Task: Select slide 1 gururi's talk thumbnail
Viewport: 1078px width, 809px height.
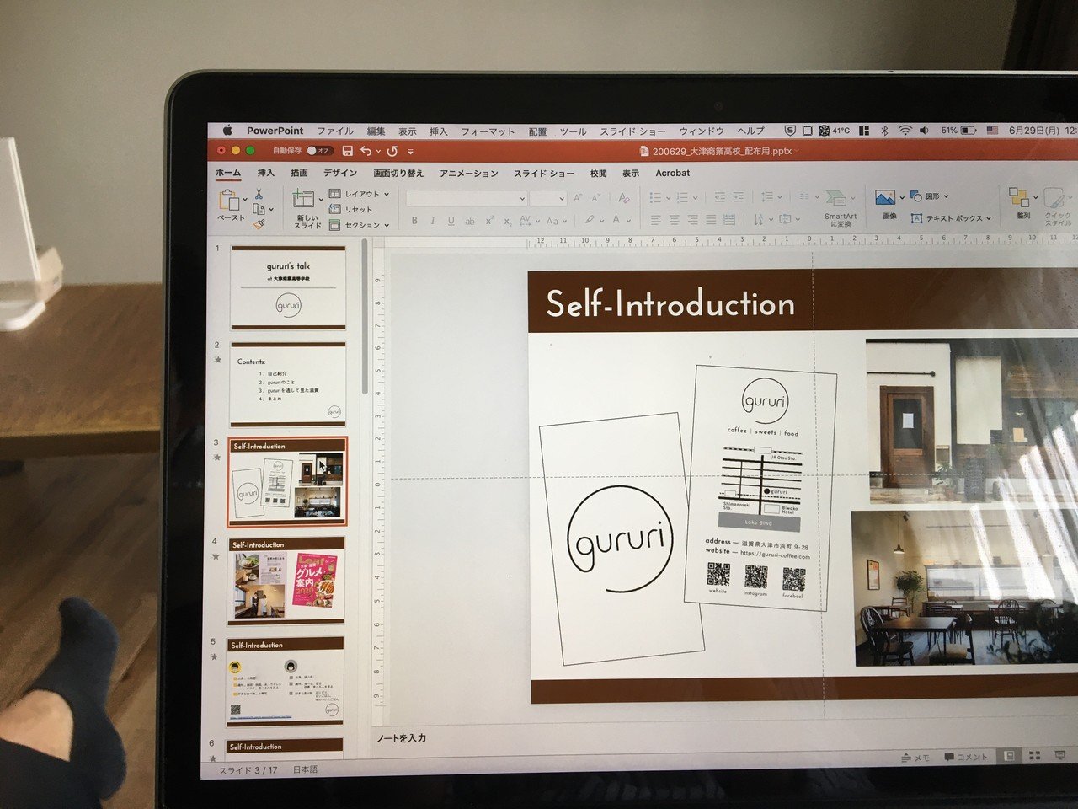Action: click(x=288, y=288)
